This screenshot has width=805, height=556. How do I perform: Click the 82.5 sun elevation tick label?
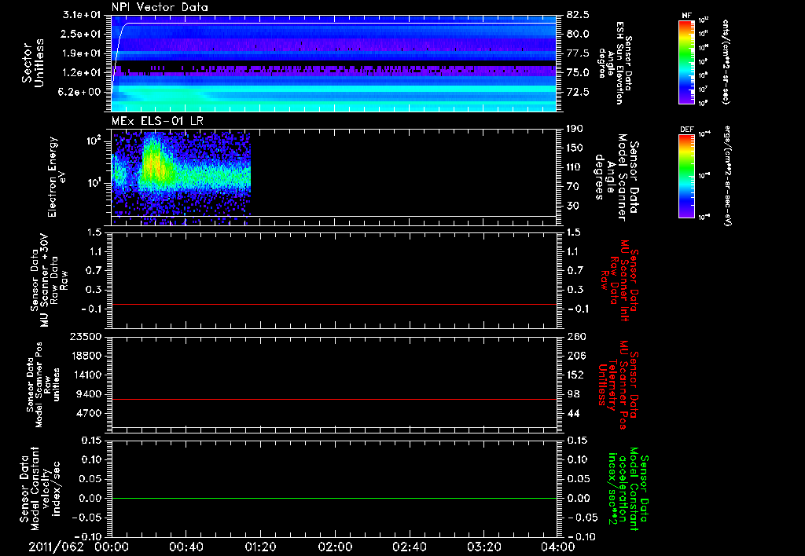578,15
